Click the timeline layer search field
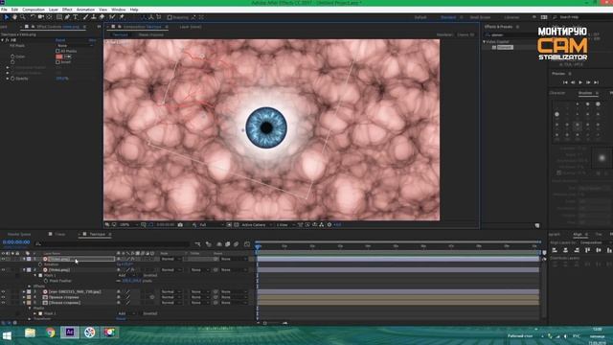 [113, 244]
